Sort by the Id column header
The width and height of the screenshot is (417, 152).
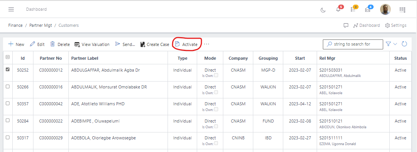click(x=23, y=58)
